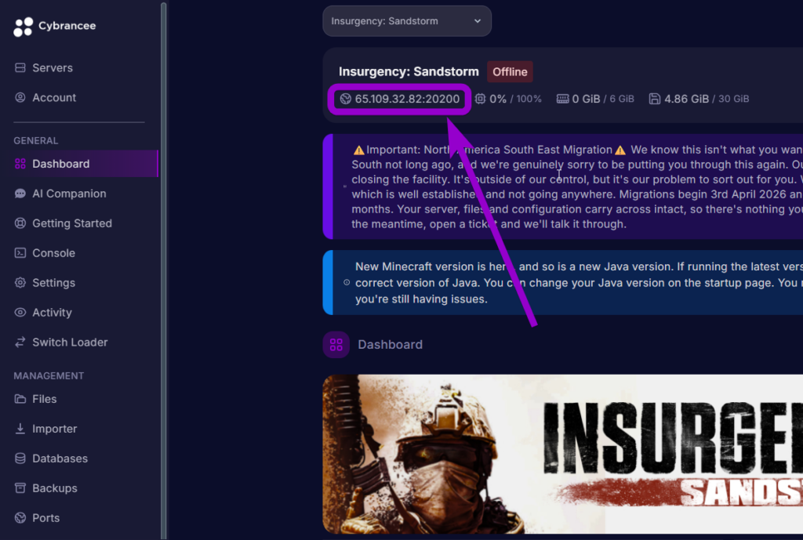Click the Account user icon
The height and width of the screenshot is (540, 803).
(x=20, y=97)
